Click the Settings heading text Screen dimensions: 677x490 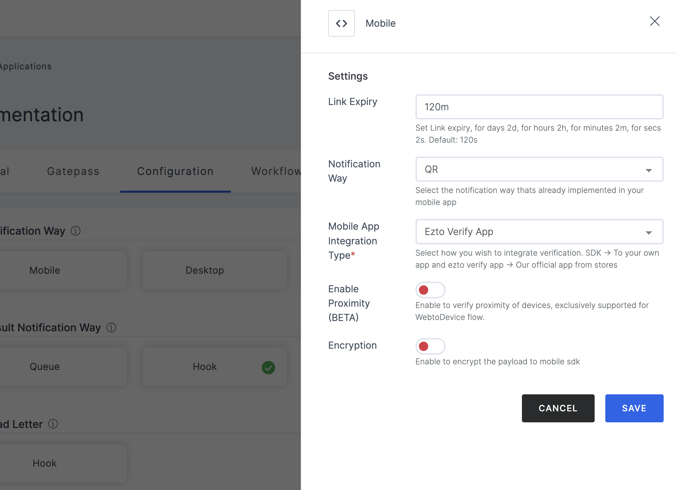[x=348, y=76]
